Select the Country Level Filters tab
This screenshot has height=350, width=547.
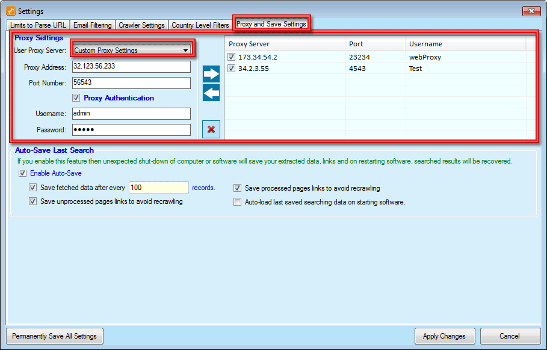click(x=200, y=25)
